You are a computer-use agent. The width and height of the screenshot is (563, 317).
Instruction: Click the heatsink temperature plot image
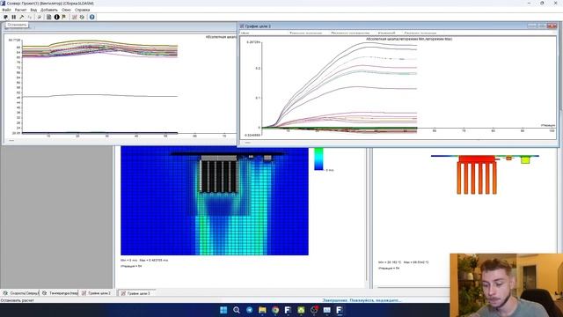click(485, 174)
